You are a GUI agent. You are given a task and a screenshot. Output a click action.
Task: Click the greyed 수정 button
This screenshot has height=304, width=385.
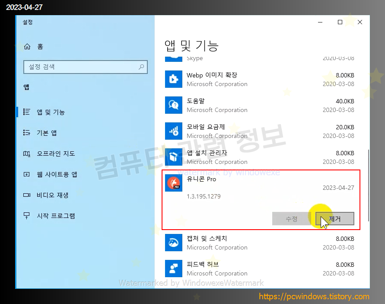(292, 218)
